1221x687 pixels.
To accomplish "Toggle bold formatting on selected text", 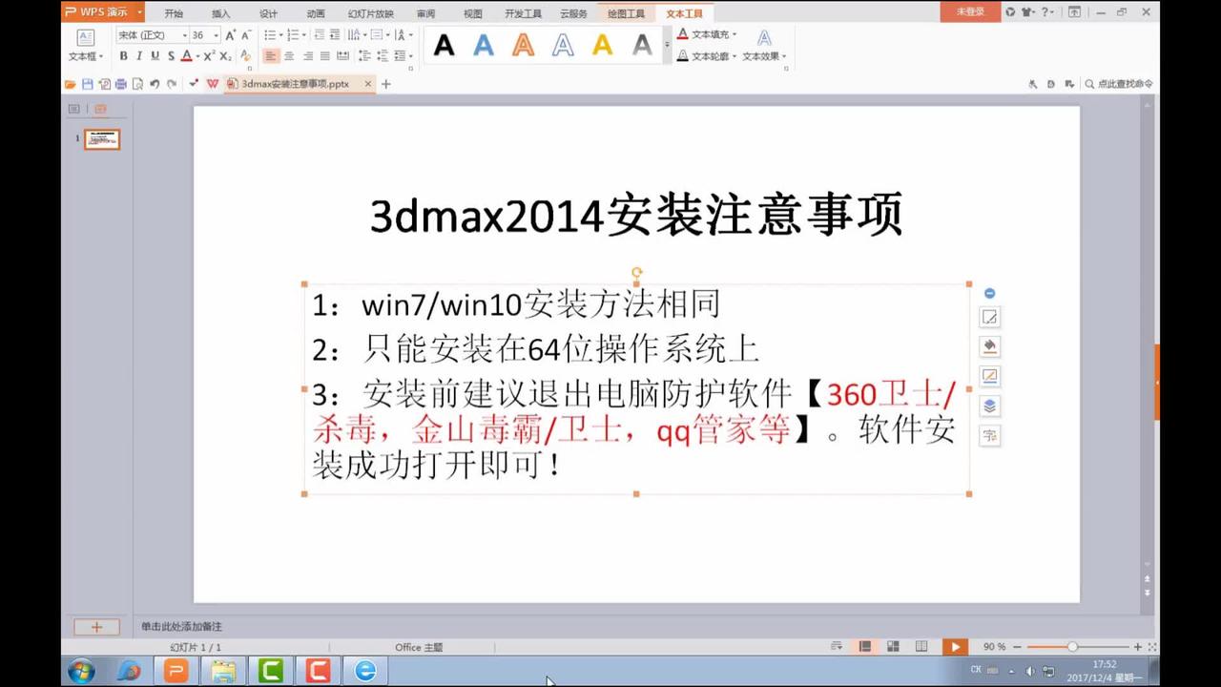I will [x=124, y=56].
